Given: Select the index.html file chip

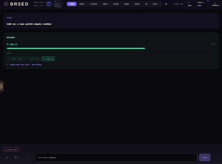Looking at the screenshot, I should (16, 59).
